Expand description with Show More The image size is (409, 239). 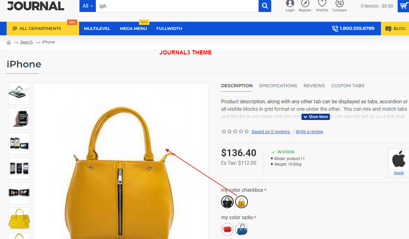316,117
